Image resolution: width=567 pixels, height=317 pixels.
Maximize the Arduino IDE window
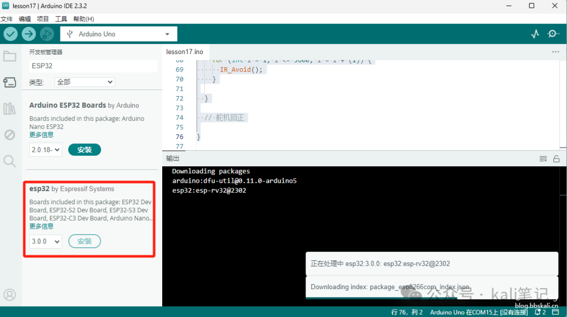tap(531, 6)
